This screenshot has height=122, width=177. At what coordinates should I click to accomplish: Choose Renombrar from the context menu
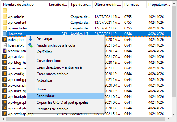pyautogui.click(x=65, y=96)
